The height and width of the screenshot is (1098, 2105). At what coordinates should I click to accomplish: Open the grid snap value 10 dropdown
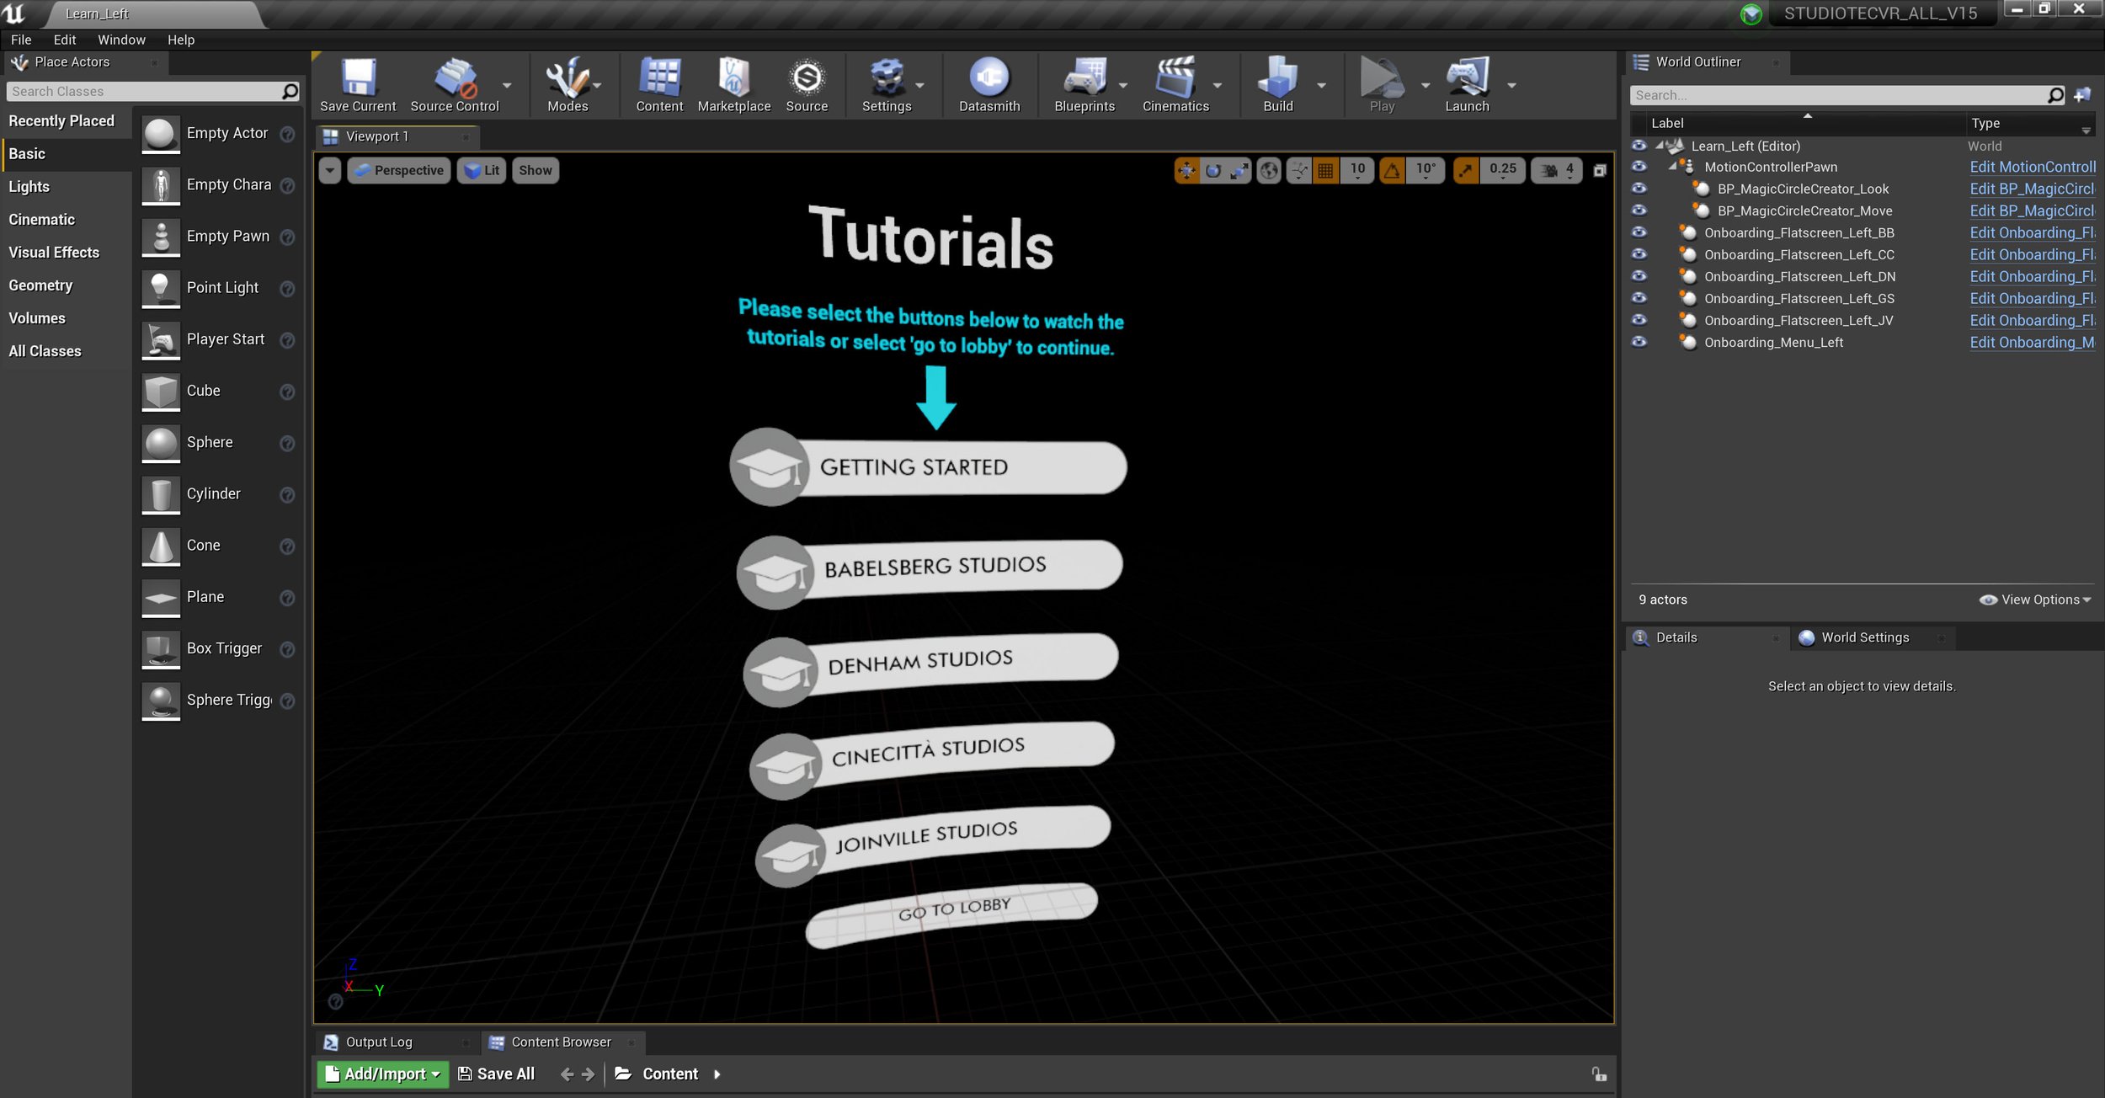(1357, 171)
